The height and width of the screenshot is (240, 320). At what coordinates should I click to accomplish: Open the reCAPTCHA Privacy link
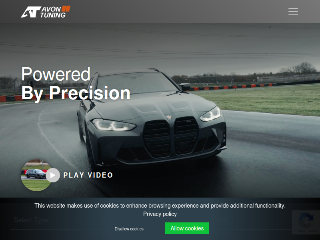point(300,231)
